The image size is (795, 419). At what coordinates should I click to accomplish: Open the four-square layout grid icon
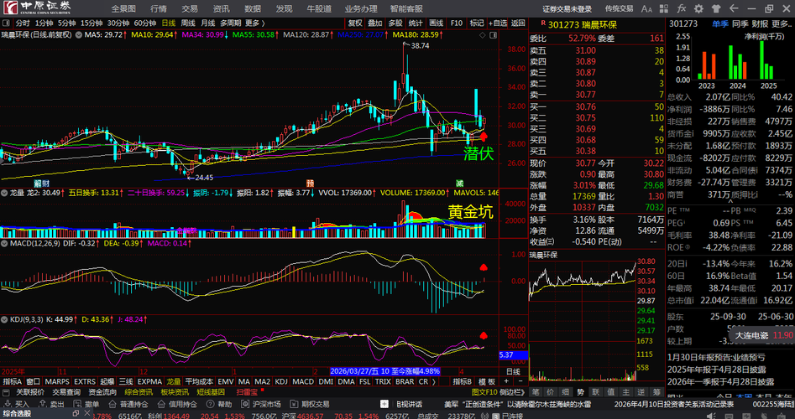point(664,8)
